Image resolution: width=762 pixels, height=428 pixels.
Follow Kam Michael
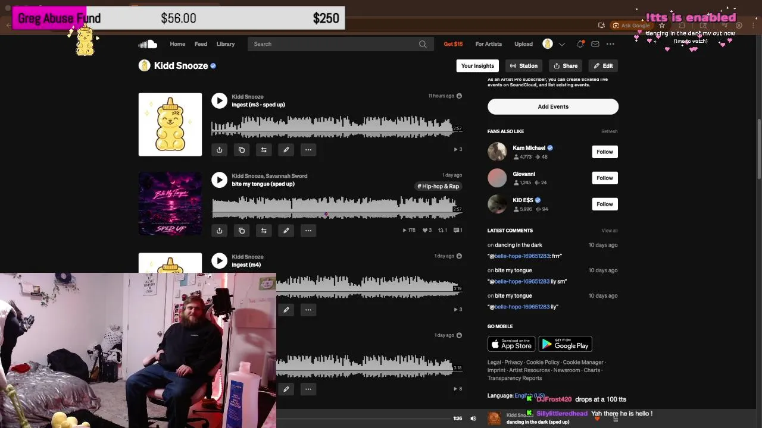point(604,152)
